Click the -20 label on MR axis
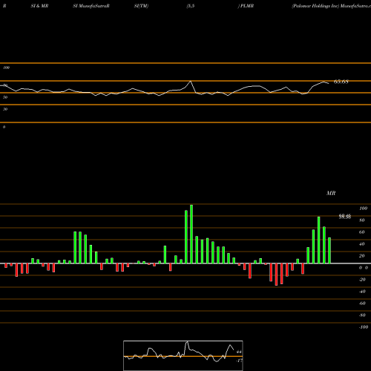Viewport: 371px width, 371px height. 362,280
